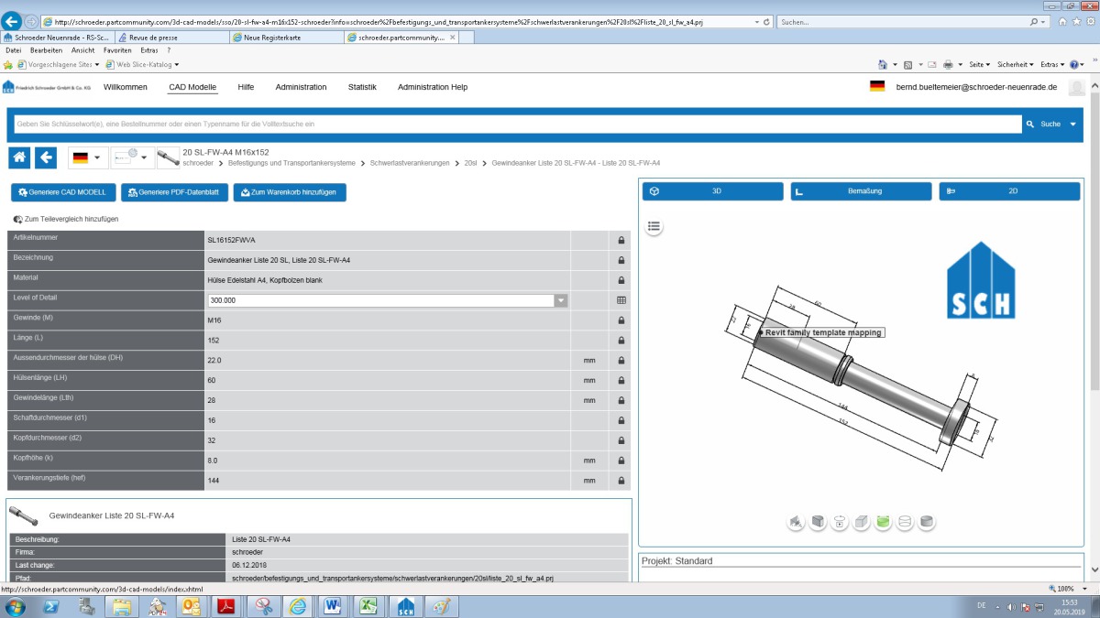Switch the model to wireframe render mode

click(904, 522)
